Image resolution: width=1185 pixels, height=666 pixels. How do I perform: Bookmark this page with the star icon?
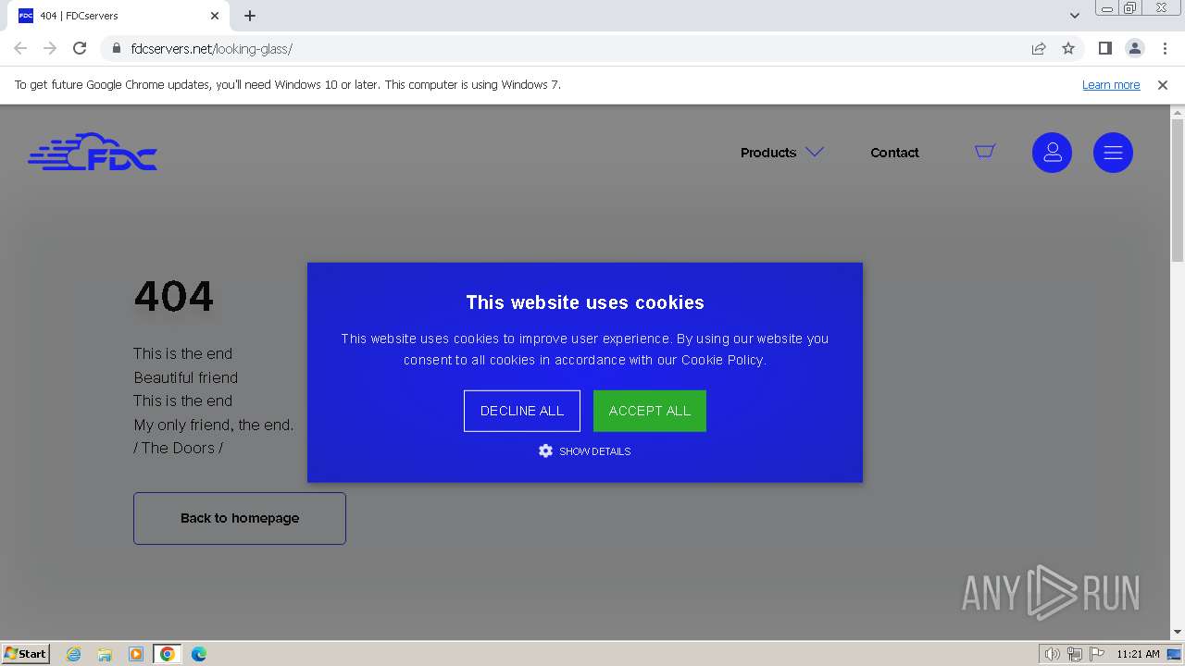(x=1068, y=48)
